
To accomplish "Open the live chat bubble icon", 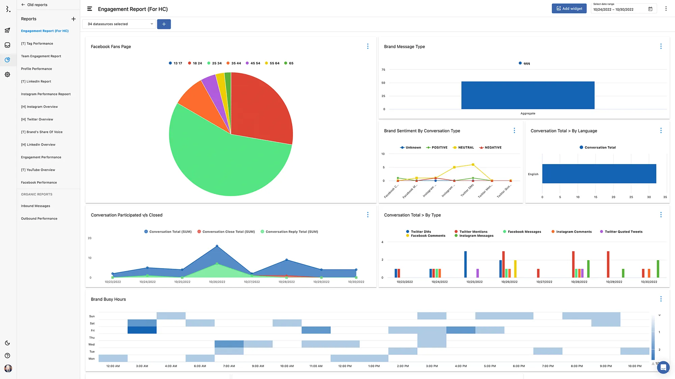I will 663,367.
